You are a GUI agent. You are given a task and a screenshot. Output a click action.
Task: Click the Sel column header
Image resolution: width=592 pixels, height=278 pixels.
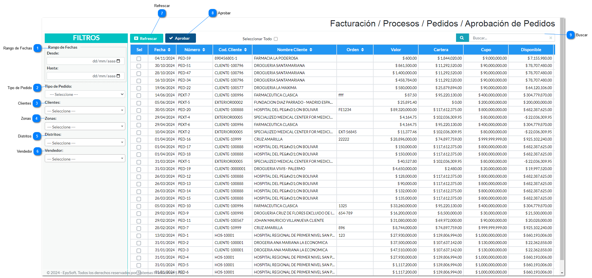click(139, 50)
